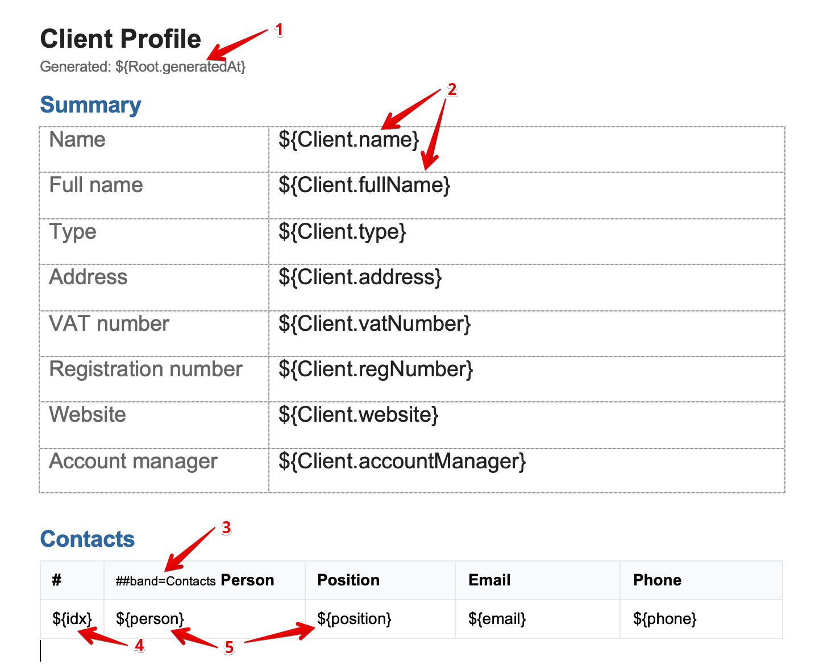Place cursor in ${Client.fullName} field
This screenshot has width=815, height=665.
coord(364,185)
